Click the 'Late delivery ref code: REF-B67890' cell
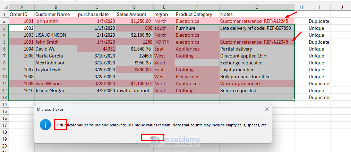This screenshot has height=152, width=351. [257, 28]
